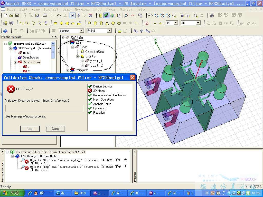Click the Abort button in dialog

(30, 129)
